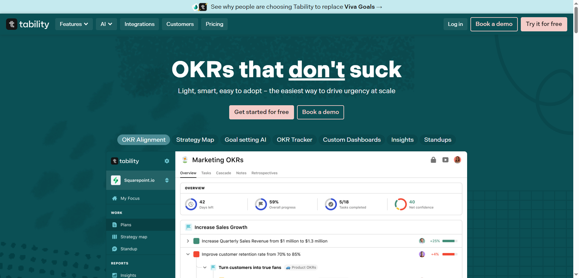579x278 pixels.
Task: Expand the Increase Quarterly Sales Revenue row
Action: tap(188, 241)
